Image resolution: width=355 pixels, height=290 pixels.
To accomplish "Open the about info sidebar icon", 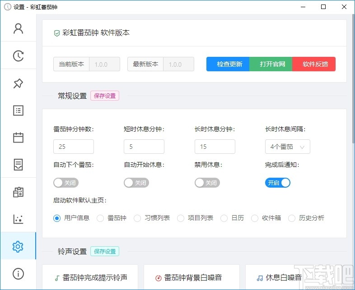I will point(18,273).
